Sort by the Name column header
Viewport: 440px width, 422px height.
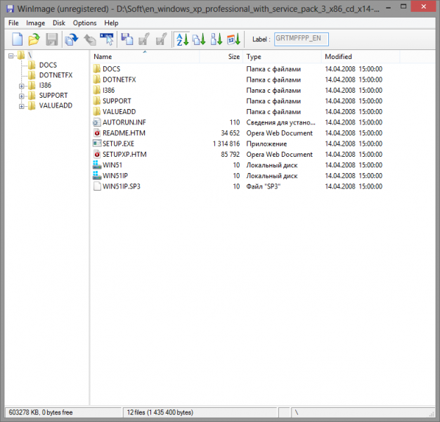[145, 57]
